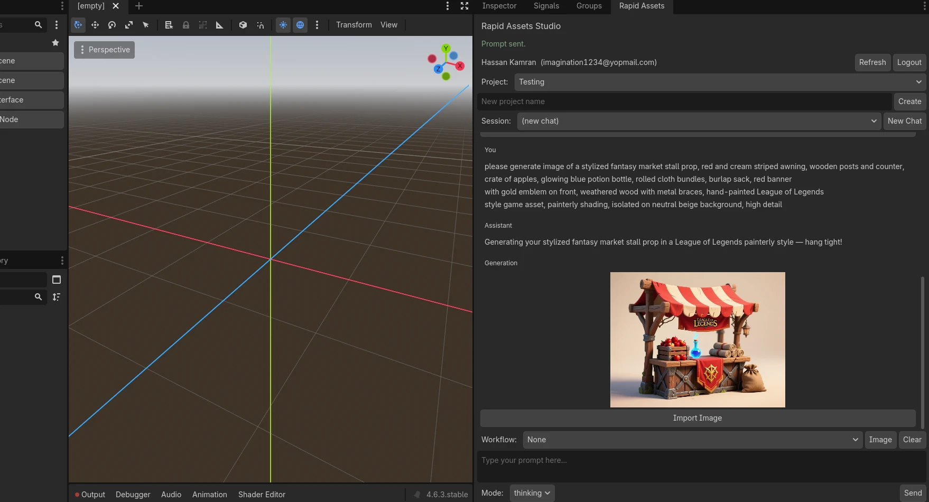
Task: Open the file sort options icon
Action: [57, 297]
